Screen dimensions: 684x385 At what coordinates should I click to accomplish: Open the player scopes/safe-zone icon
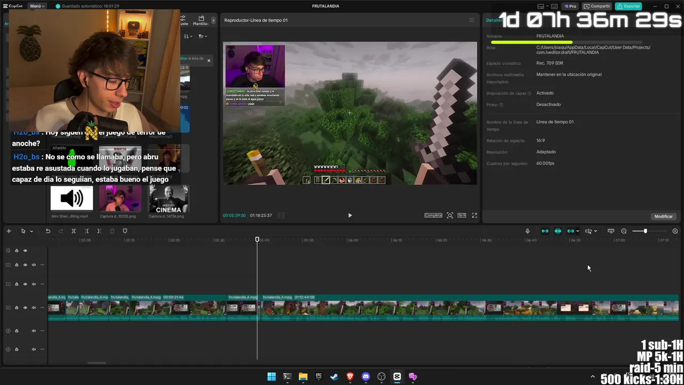[x=450, y=215]
